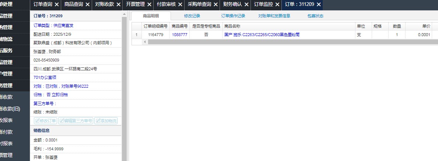Close the 采购单查询 tab using X icon
438x161 pixels.
coord(216,5)
